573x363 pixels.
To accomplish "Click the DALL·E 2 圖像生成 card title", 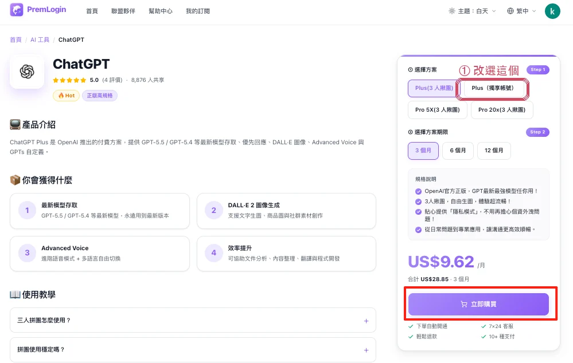I will point(254,206).
